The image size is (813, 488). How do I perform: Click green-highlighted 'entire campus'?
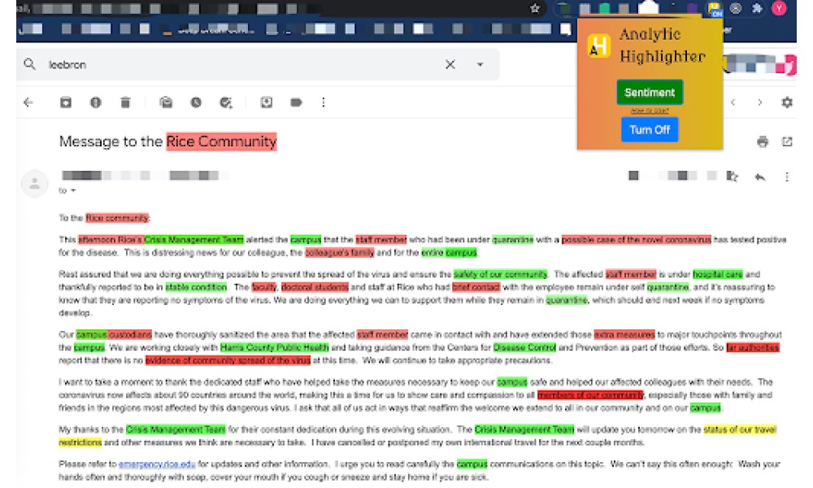pyautogui.click(x=449, y=253)
